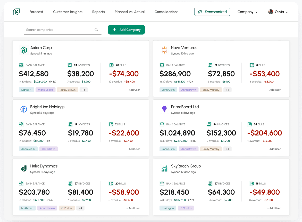302x222 pixels.
Task: Go to Planned vs. Actual
Action: tap(130, 12)
